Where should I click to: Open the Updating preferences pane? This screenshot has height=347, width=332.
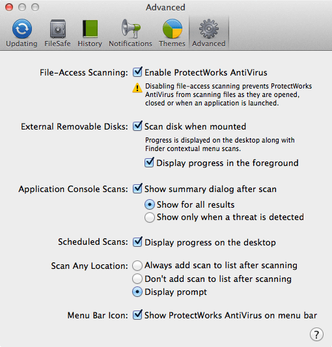[x=21, y=33]
